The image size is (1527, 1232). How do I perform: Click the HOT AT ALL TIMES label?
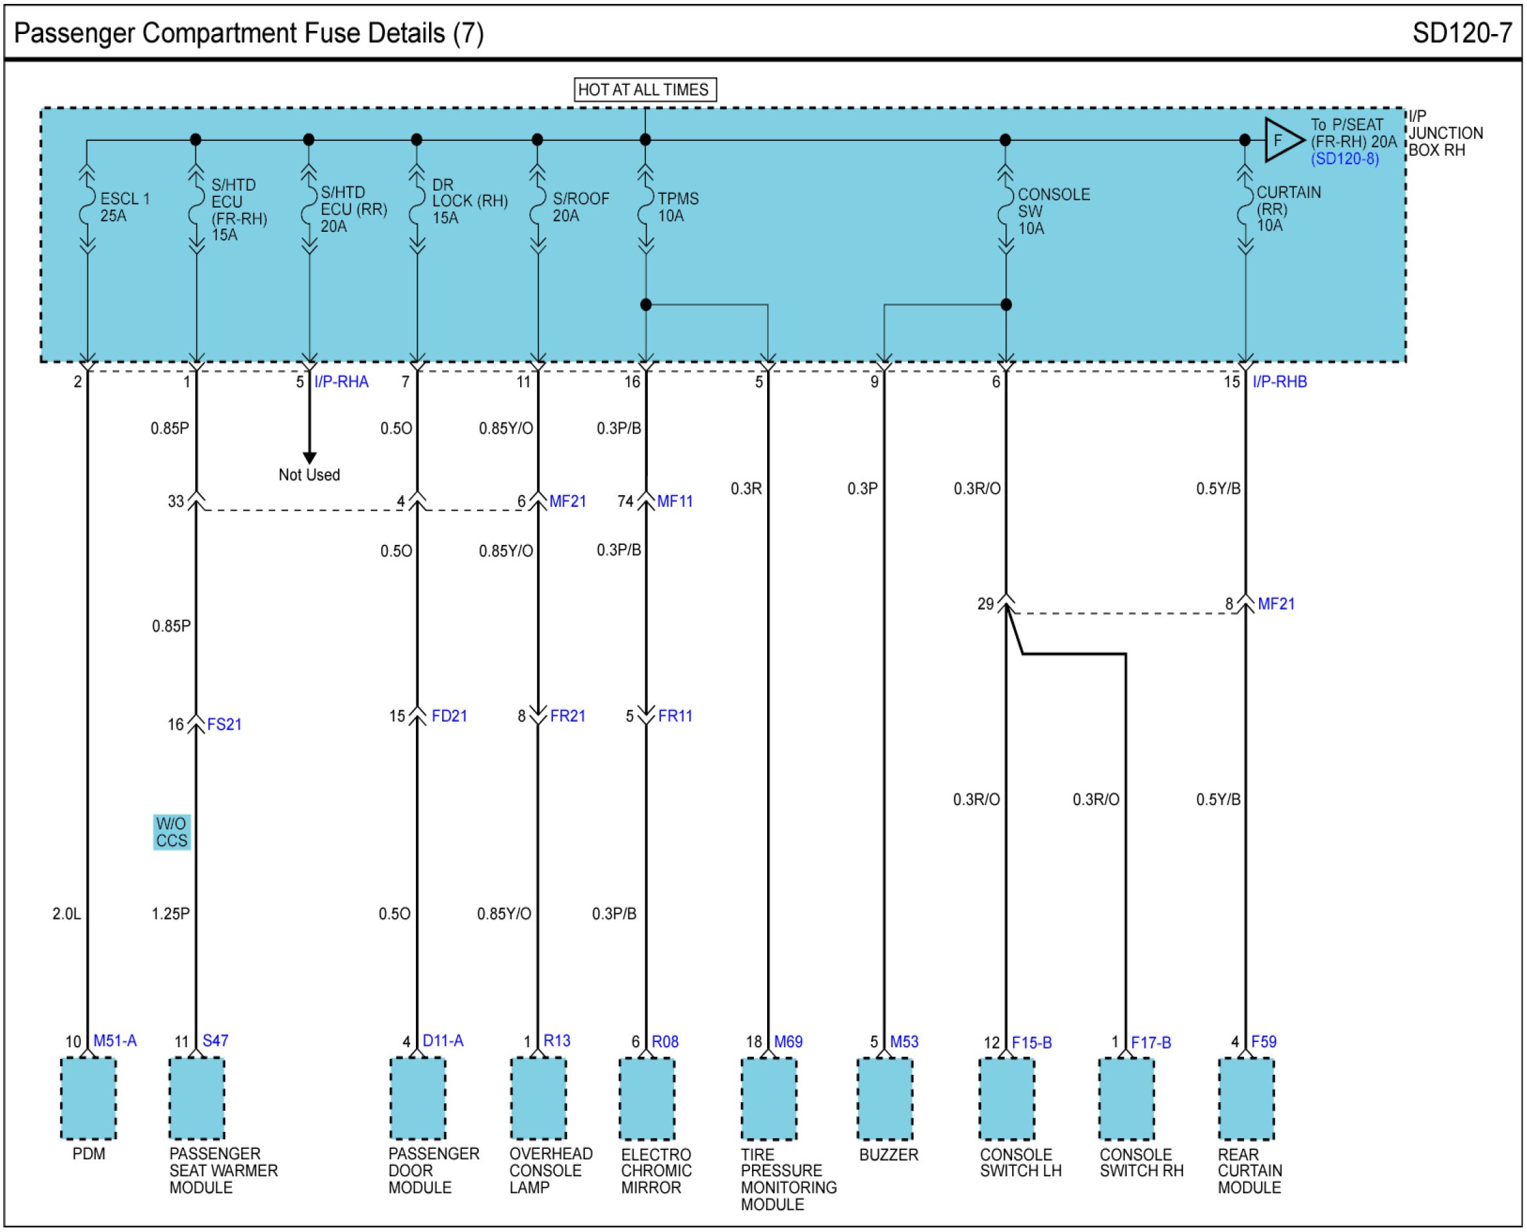point(644,90)
